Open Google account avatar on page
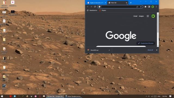The height and width of the screenshot is (98, 174). (x=153, y=16)
